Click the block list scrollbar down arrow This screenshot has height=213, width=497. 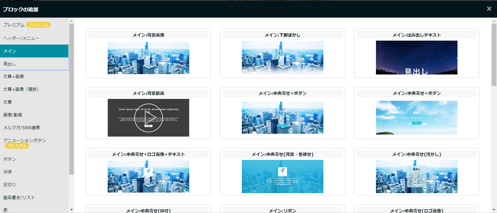click(494, 210)
